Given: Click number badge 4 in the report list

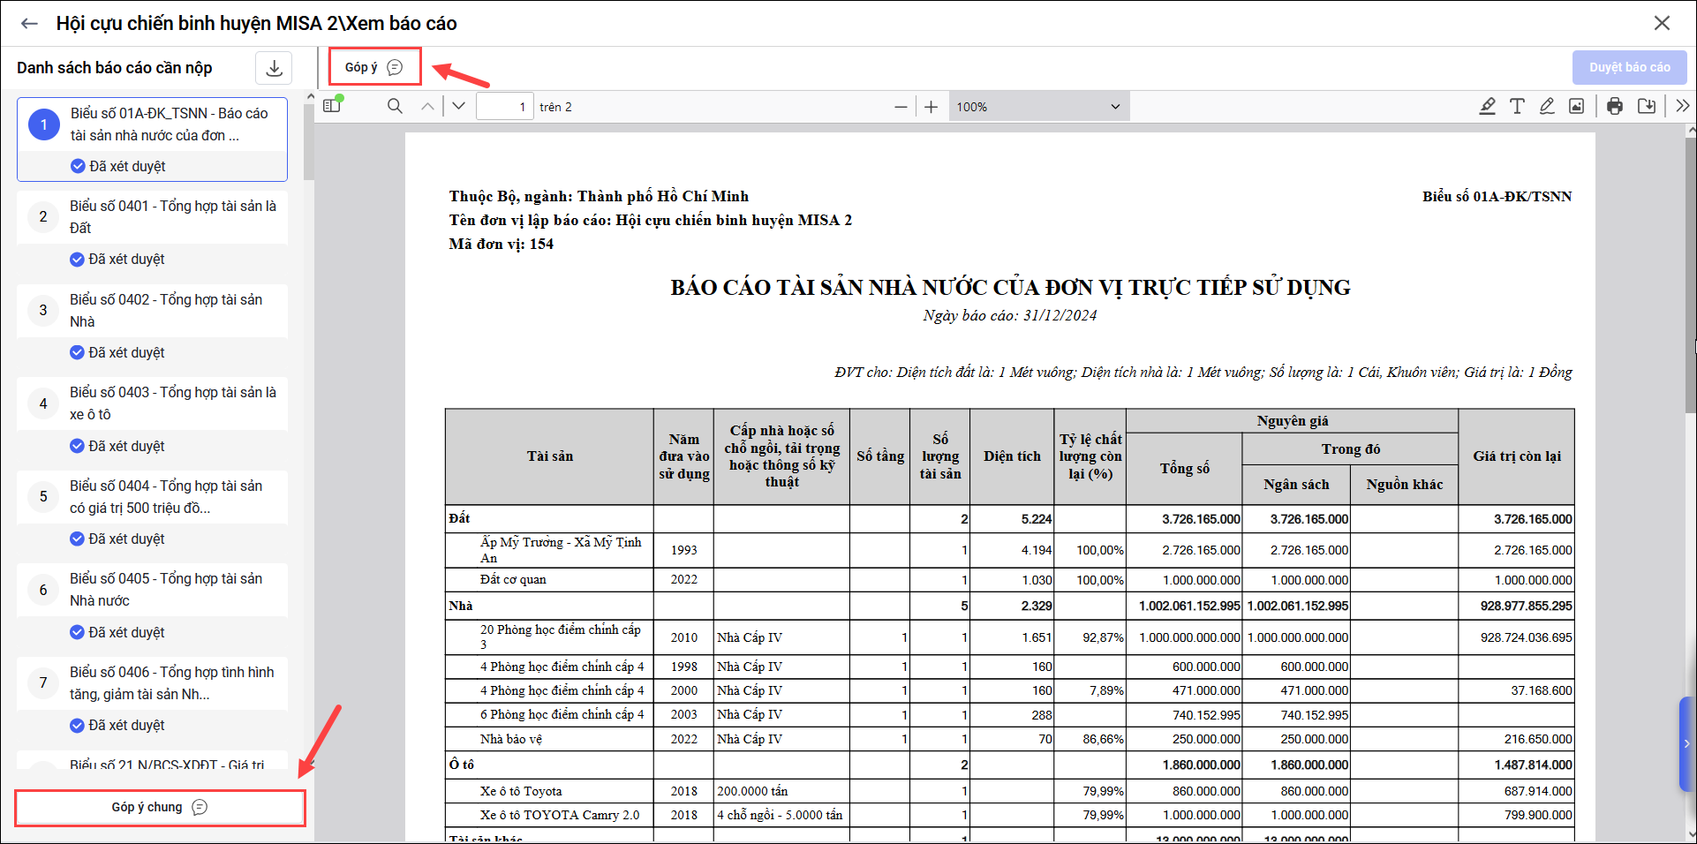Looking at the screenshot, I should click(x=43, y=403).
